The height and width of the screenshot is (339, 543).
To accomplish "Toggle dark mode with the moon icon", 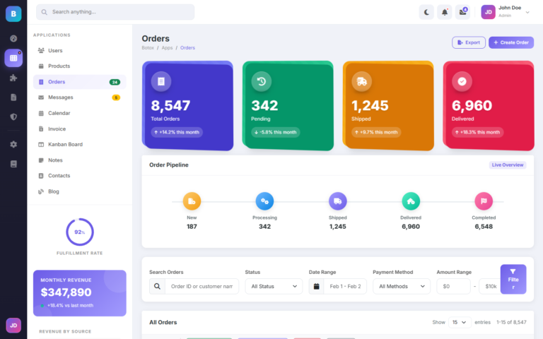I will coord(426,12).
